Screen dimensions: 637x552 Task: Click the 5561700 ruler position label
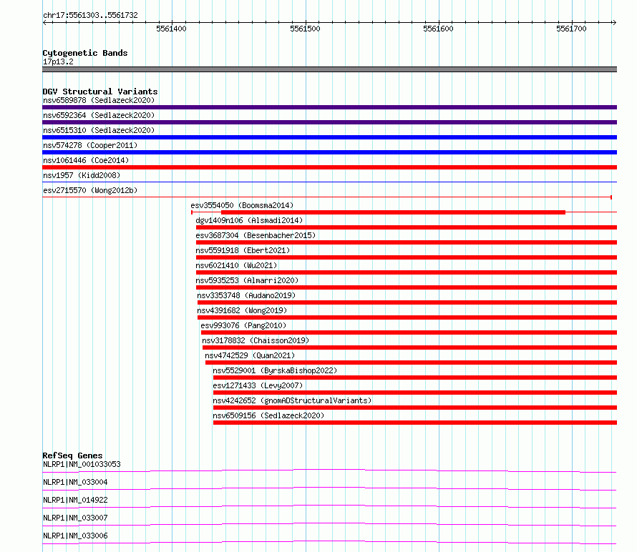click(571, 29)
